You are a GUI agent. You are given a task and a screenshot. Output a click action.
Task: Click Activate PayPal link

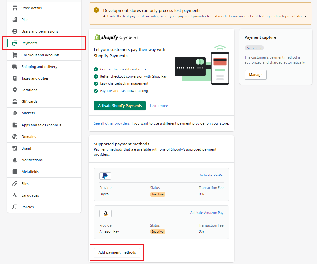click(x=211, y=175)
